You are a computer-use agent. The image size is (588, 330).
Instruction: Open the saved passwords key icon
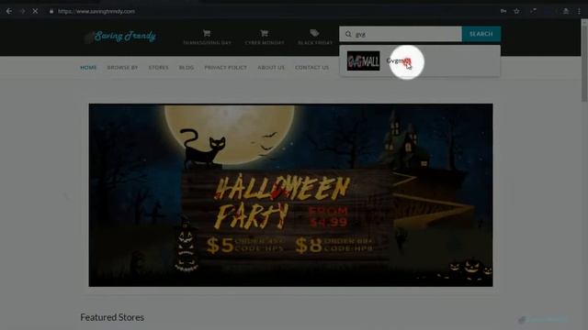[x=503, y=11]
